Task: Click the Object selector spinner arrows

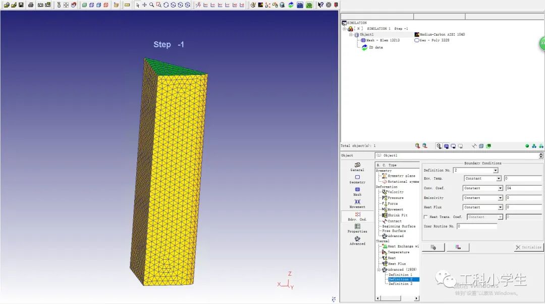Action: click(541, 156)
